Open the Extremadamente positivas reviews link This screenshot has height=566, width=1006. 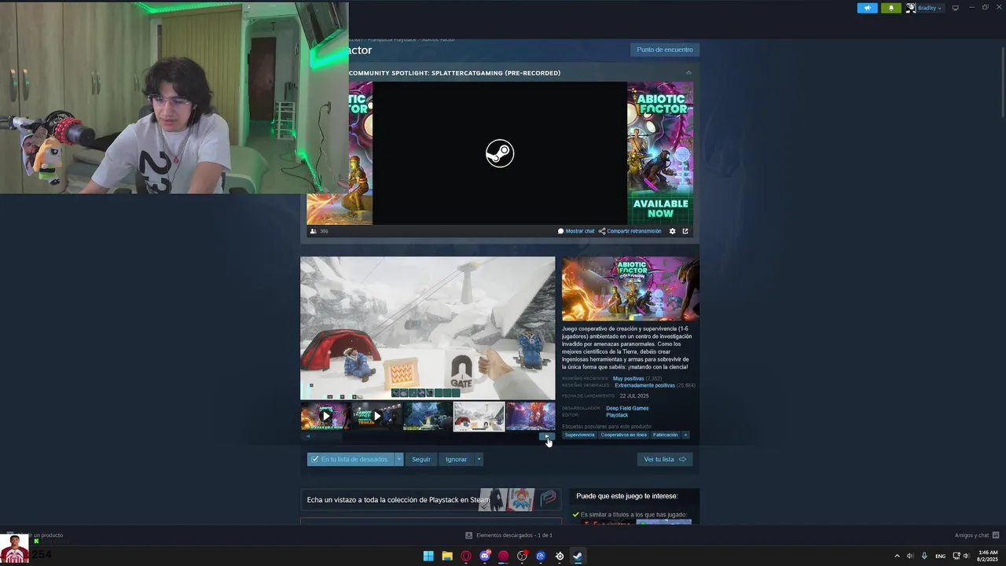pos(644,385)
